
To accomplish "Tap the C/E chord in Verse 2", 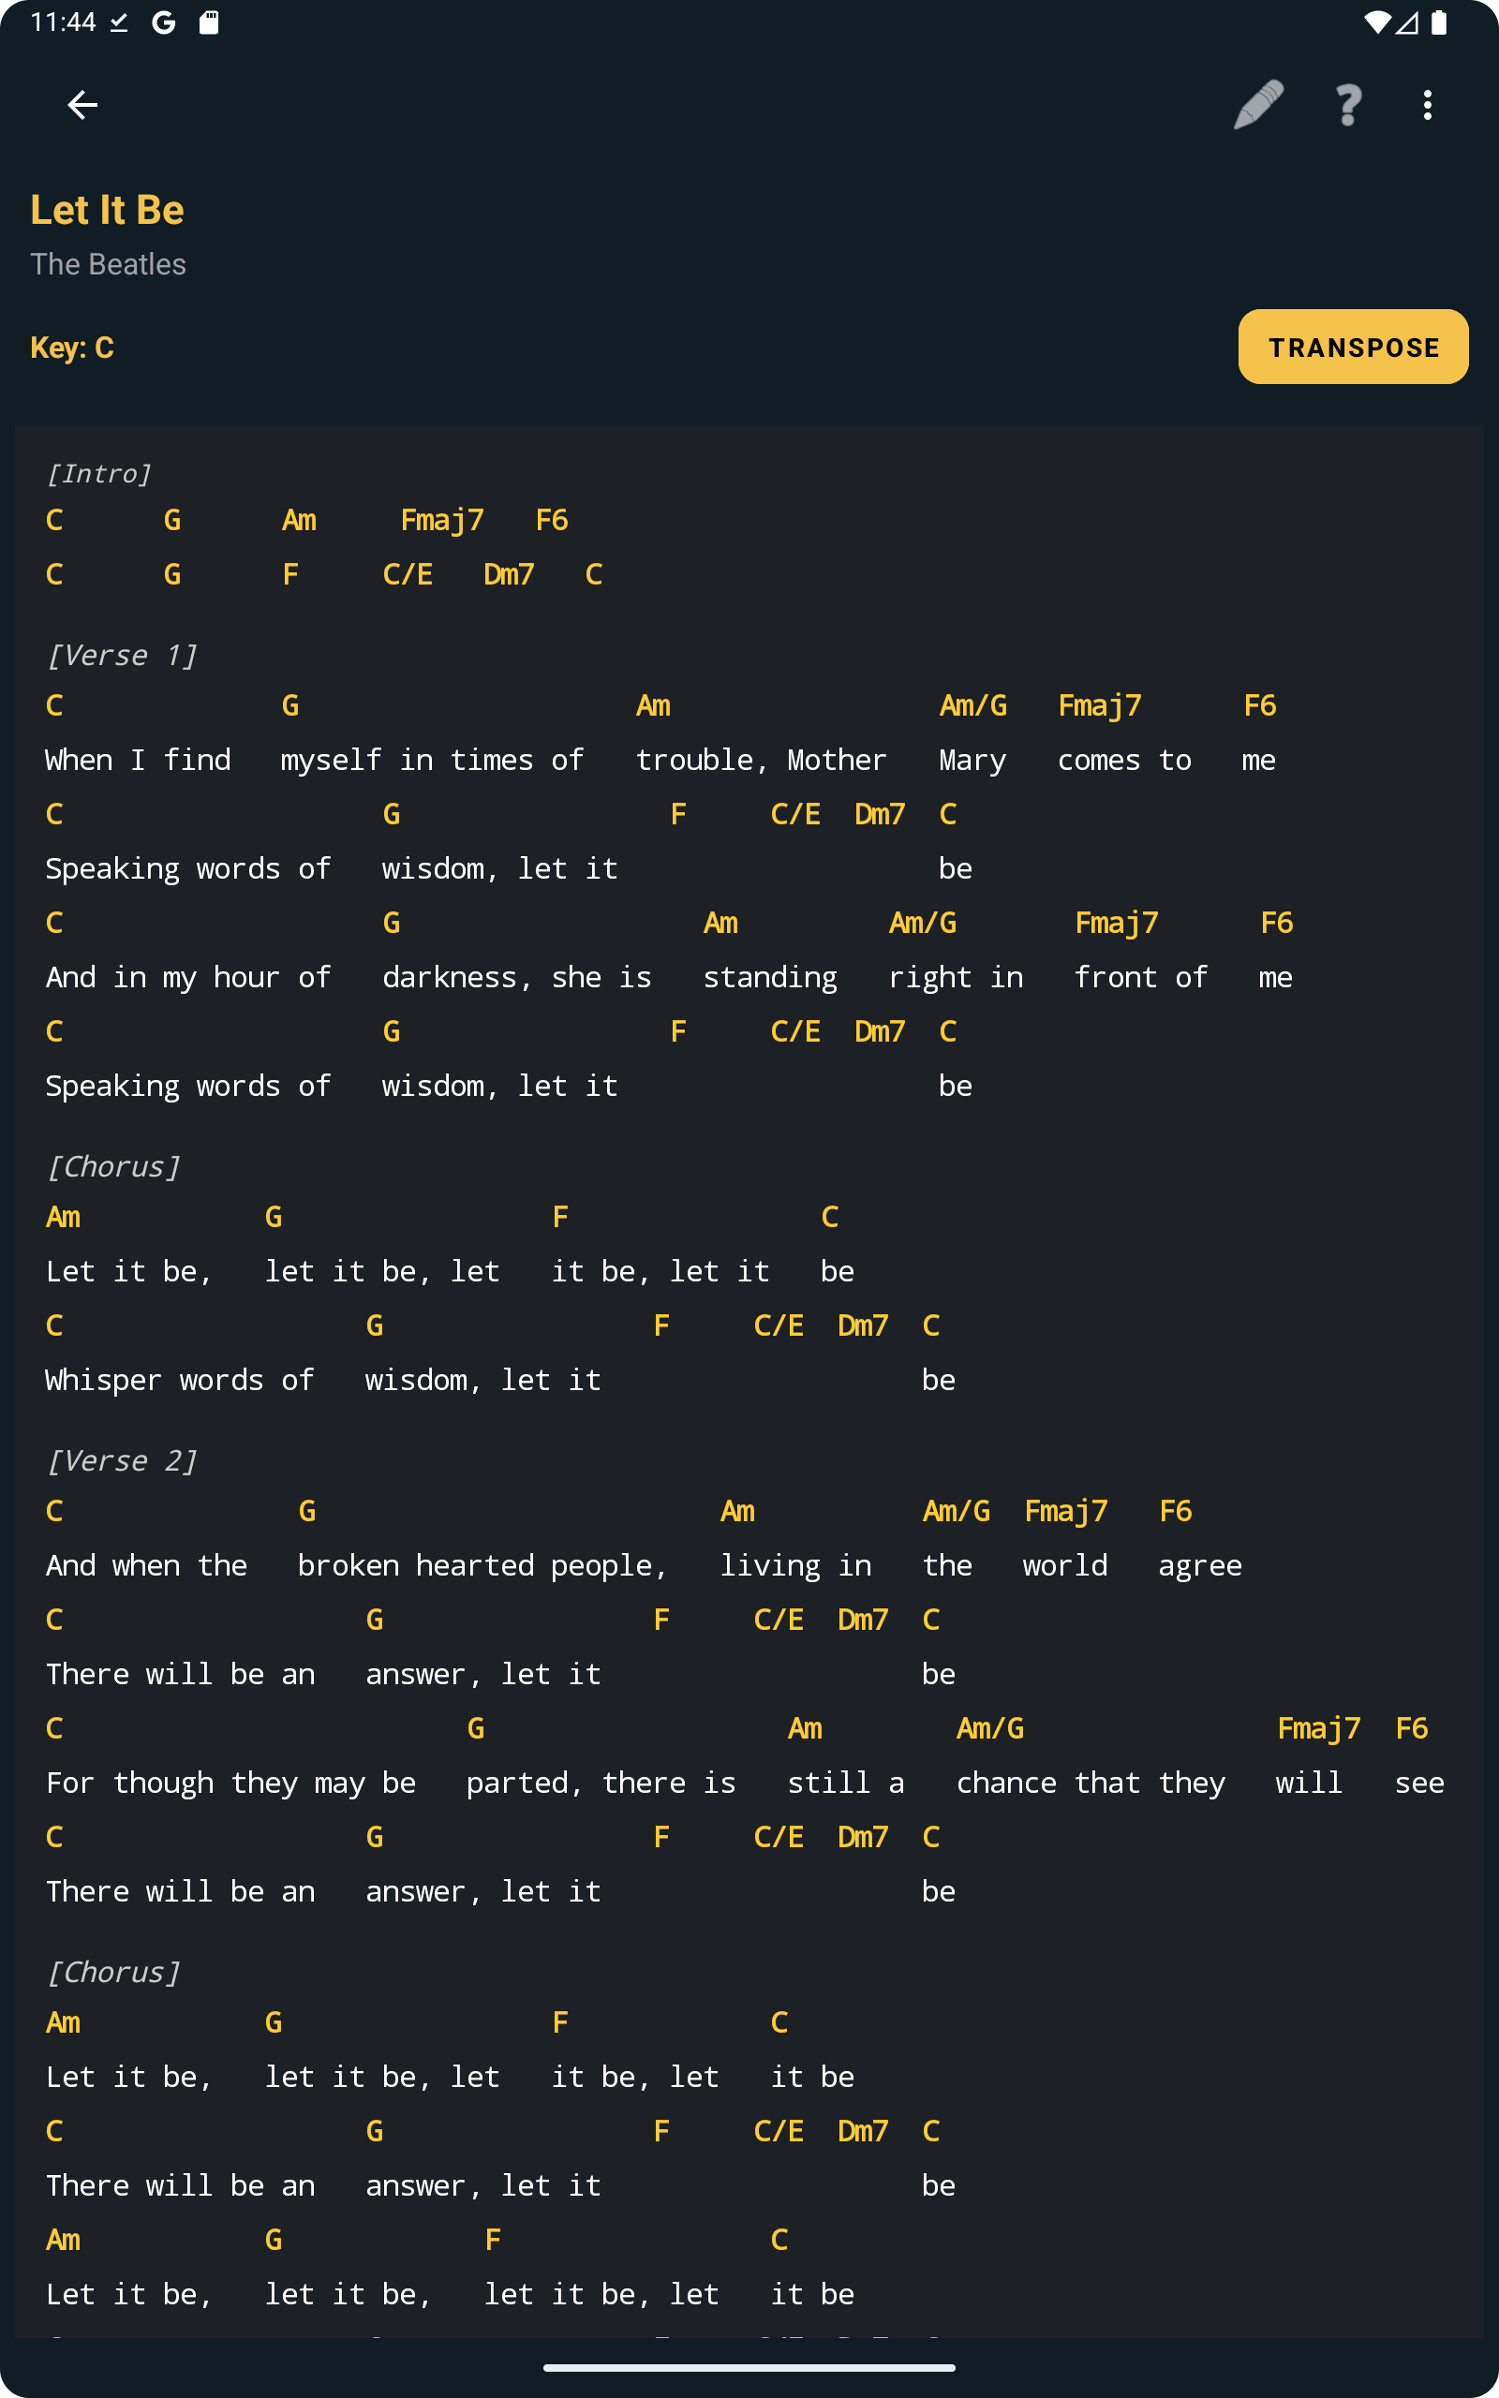I will coord(779,1620).
